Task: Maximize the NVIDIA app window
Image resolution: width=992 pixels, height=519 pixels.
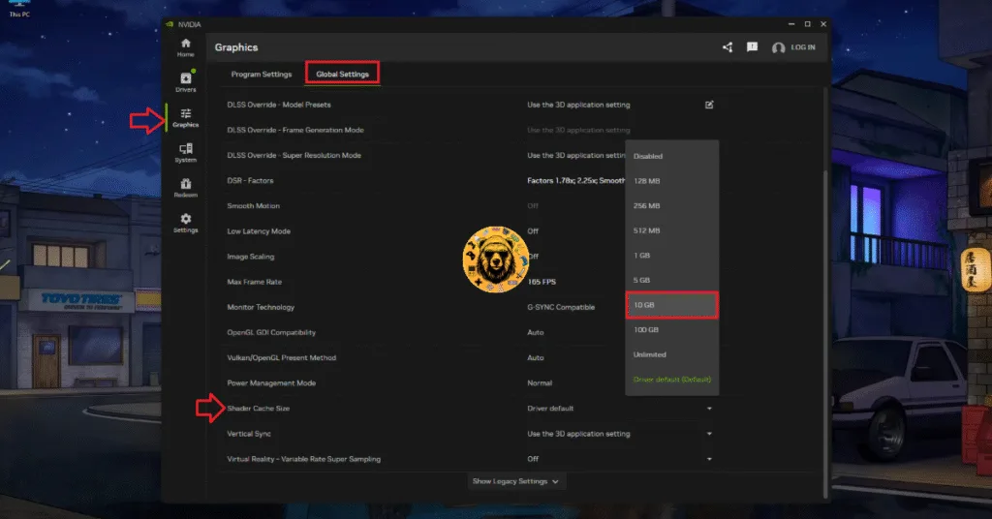Action: (807, 24)
